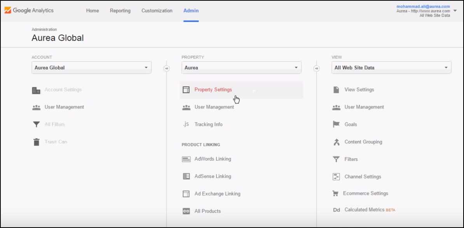Open Calculated Metrics BETA link

370,210
